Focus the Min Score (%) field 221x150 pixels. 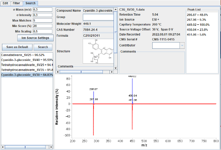(43, 26)
